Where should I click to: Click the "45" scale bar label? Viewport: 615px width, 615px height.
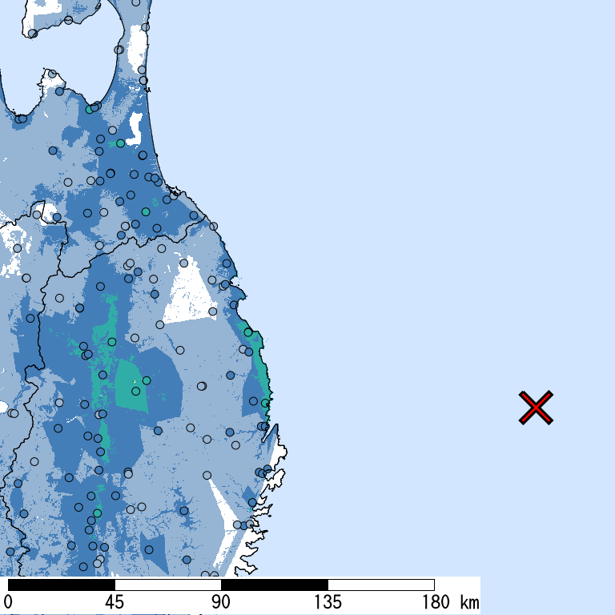[115, 602]
